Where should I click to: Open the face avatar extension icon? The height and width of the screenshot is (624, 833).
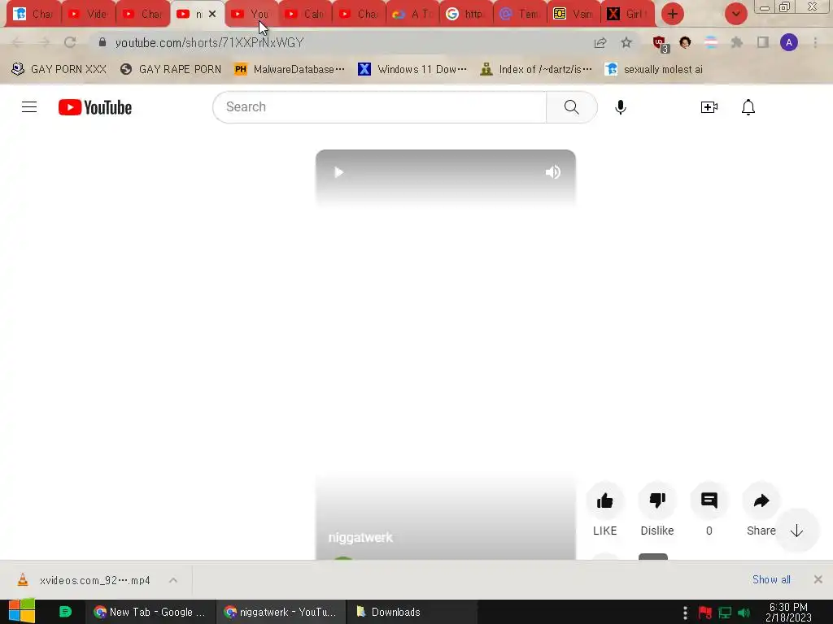coord(685,42)
